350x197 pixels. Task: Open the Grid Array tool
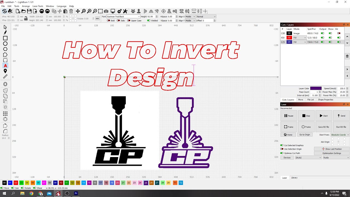tap(5, 114)
